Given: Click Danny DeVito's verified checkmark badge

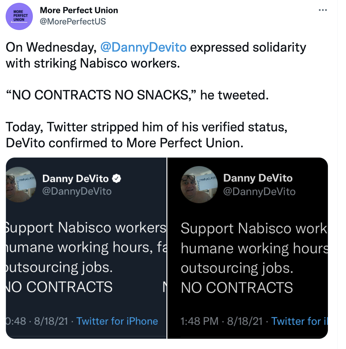Looking at the screenshot, I should point(117,178).
